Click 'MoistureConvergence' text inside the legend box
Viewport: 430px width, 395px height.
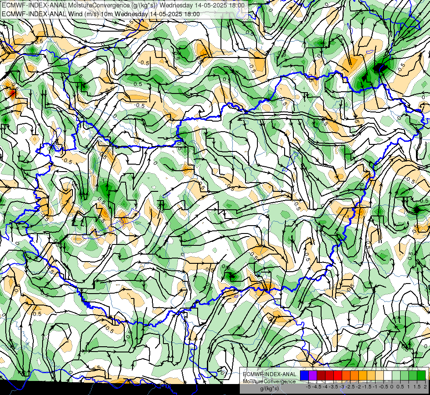270,381
